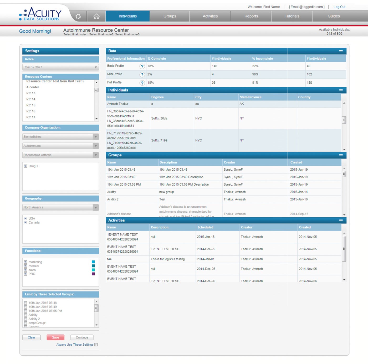Open the settings gear icon
The image size is (368, 364).
point(78,16)
